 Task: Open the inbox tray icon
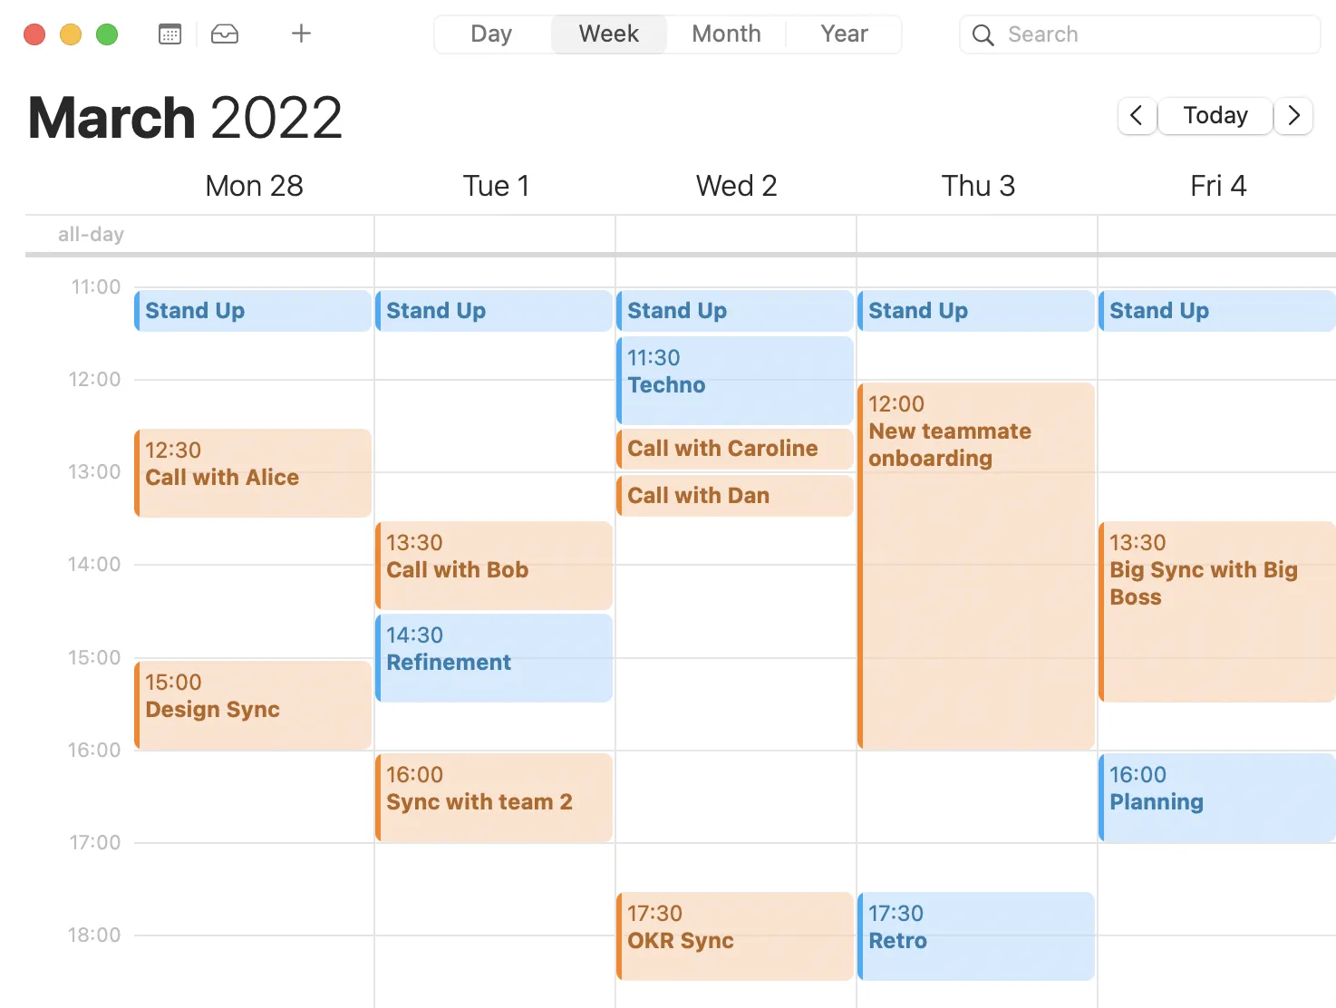point(225,34)
